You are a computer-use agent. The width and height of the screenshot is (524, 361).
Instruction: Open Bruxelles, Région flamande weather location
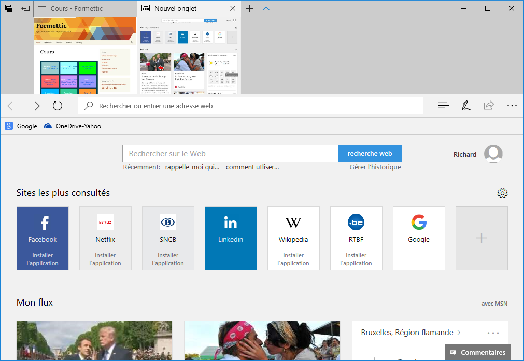click(x=410, y=333)
